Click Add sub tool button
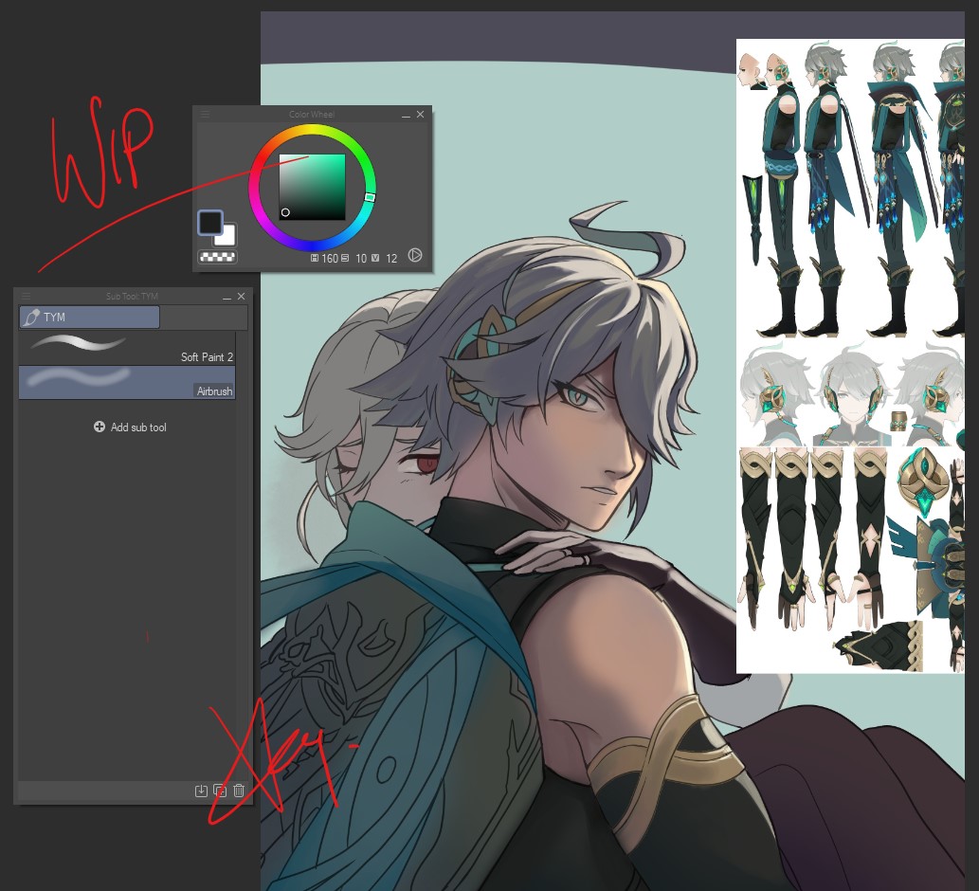This screenshot has width=979, height=891. click(x=130, y=427)
